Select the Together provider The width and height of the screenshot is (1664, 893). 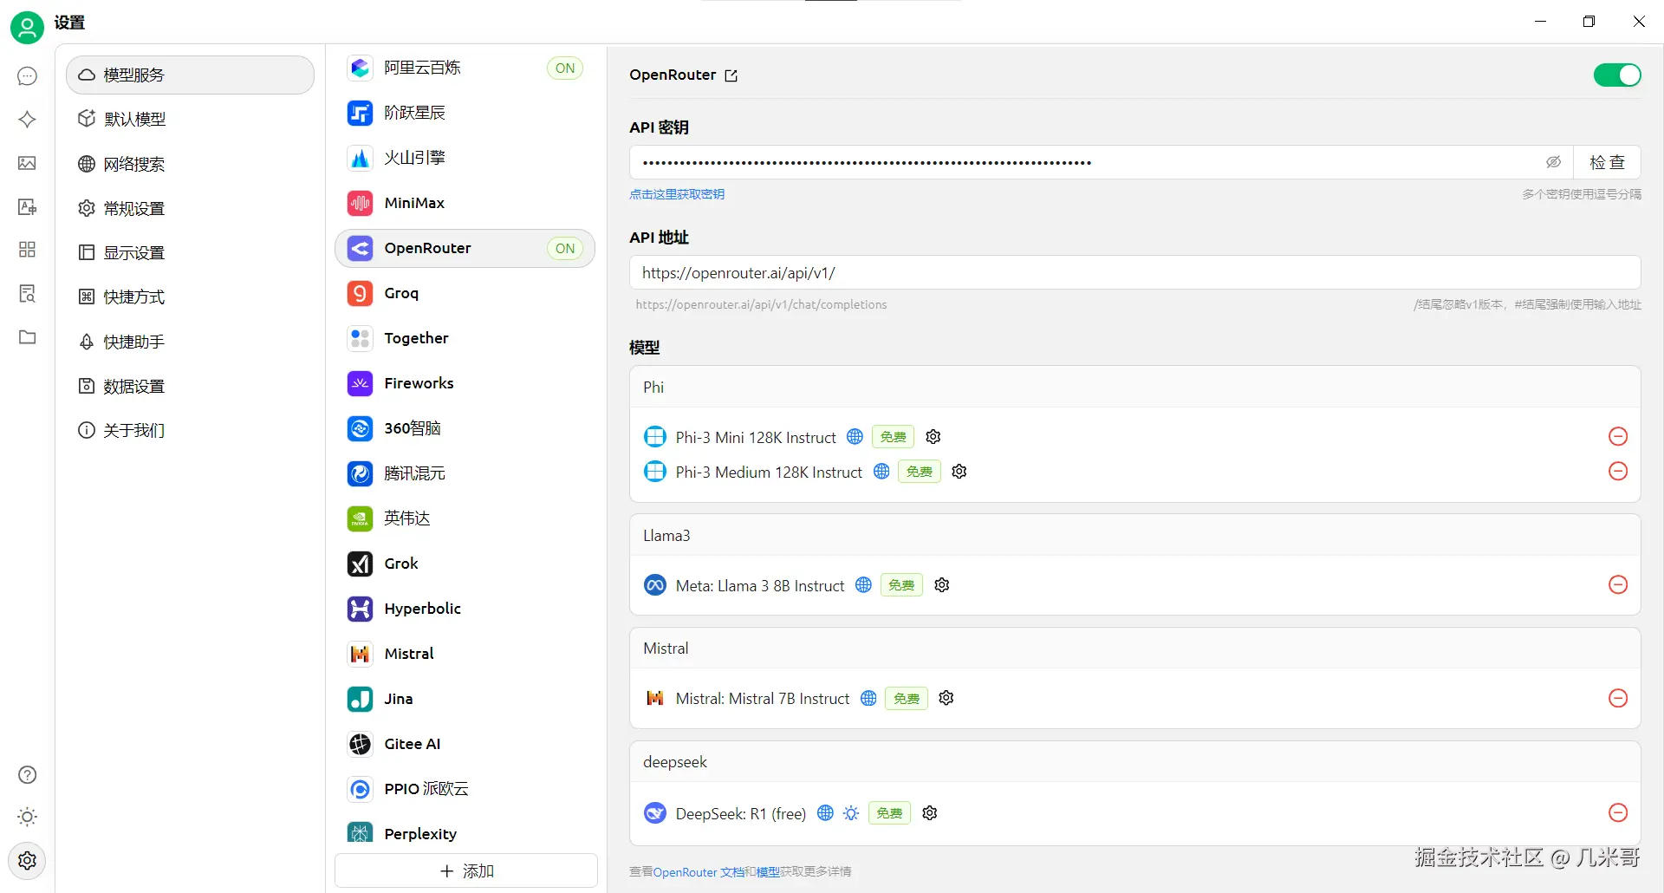(465, 338)
